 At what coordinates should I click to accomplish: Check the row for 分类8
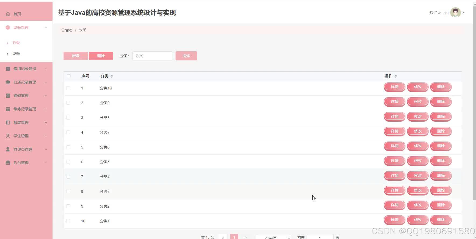tap(68, 118)
